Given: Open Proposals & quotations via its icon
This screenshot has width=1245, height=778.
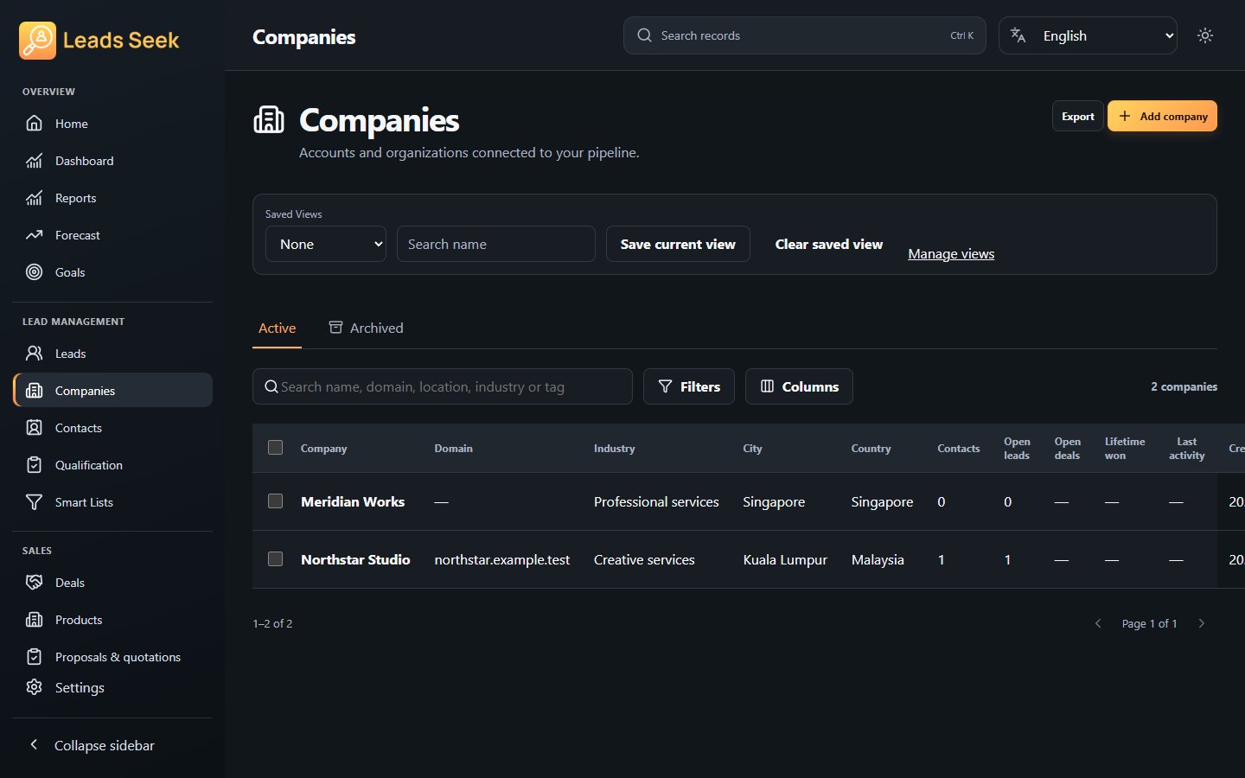Looking at the screenshot, I should click(x=34, y=657).
